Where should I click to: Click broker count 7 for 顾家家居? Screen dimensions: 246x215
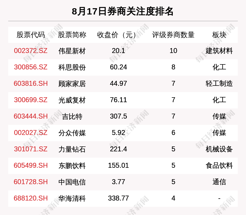click(173, 83)
